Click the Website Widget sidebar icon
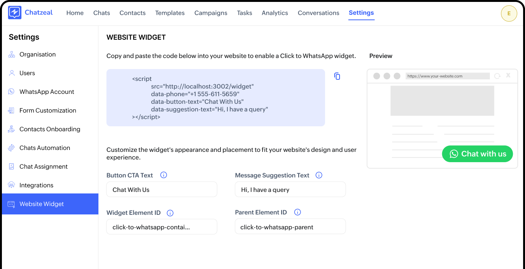This screenshot has height=269, width=525. coord(11,204)
